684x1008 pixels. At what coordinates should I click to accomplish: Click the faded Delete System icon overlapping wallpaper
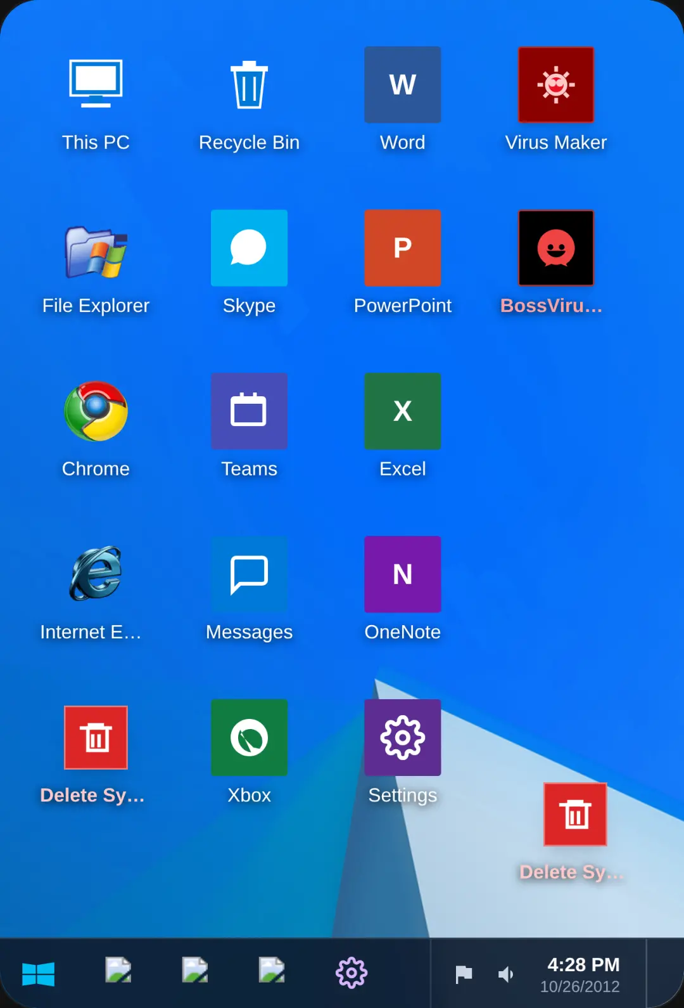pyautogui.click(x=575, y=814)
